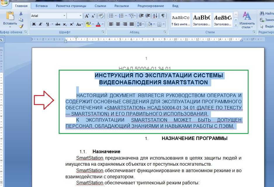Click the Grow Font icon
274x187 pixels.
87,16
